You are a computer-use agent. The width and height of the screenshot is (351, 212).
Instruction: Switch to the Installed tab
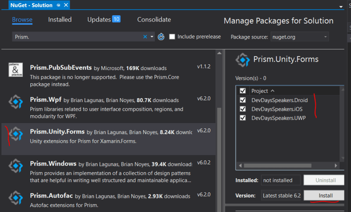click(60, 20)
